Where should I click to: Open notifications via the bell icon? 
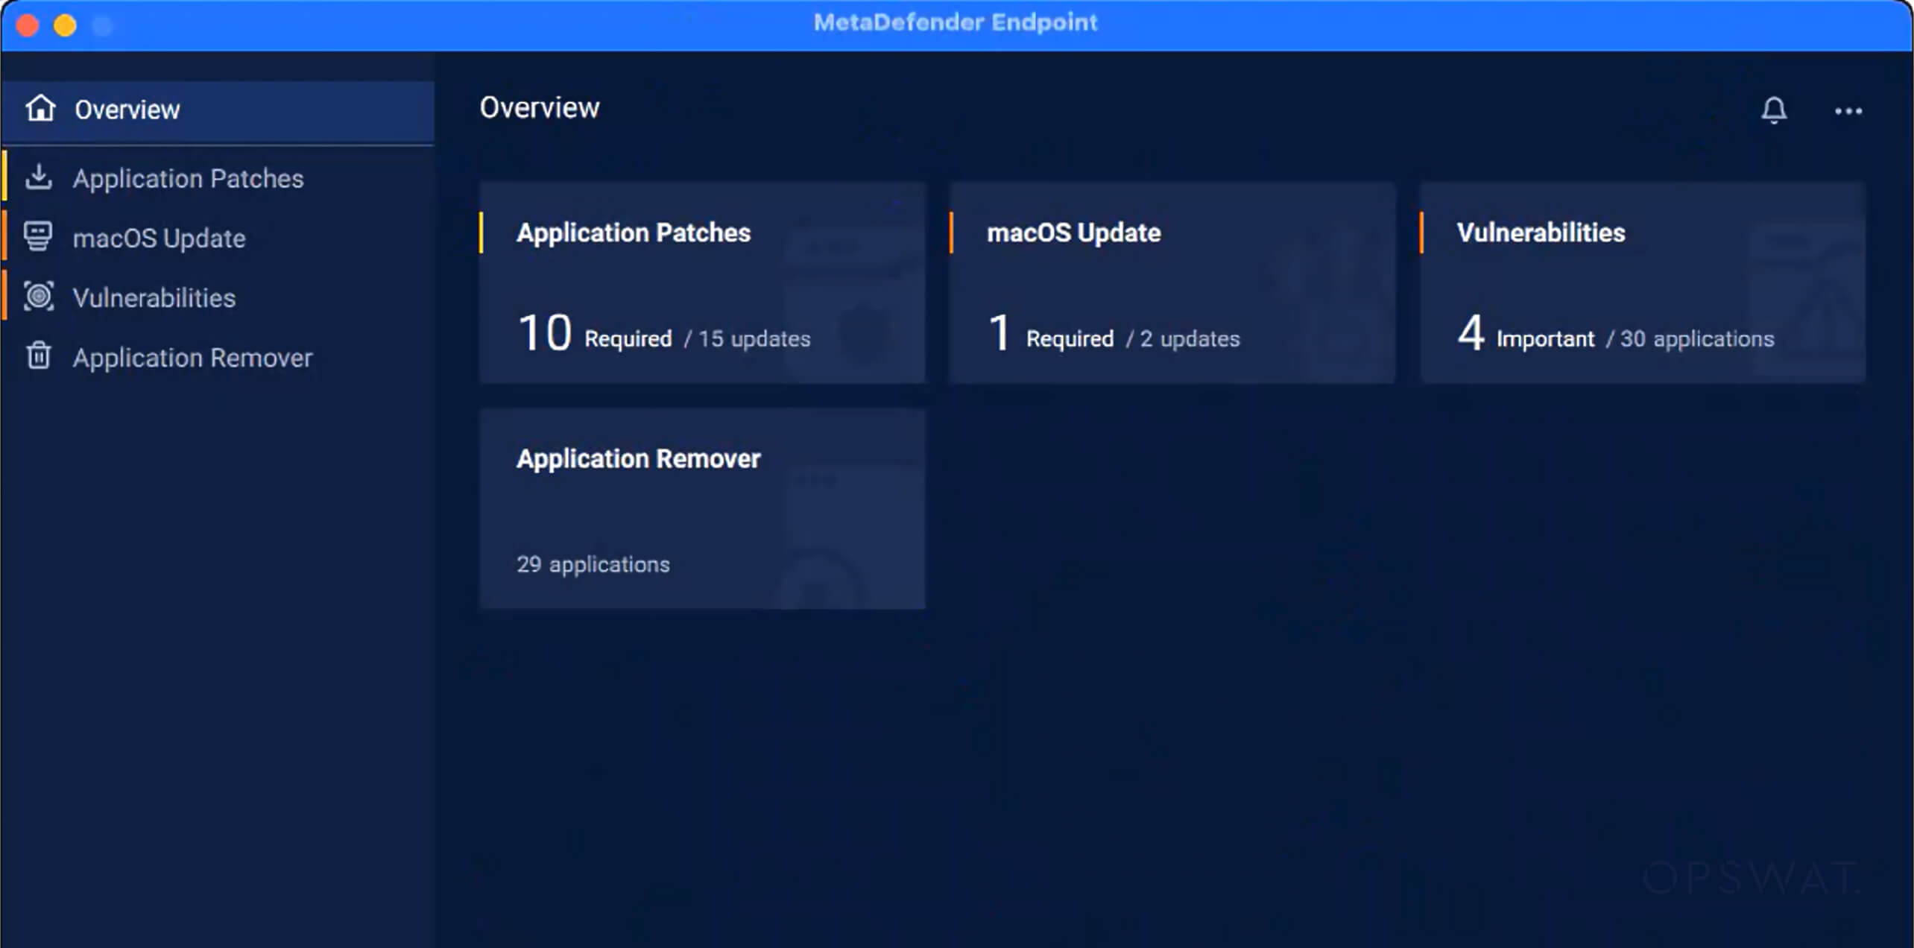click(1775, 112)
